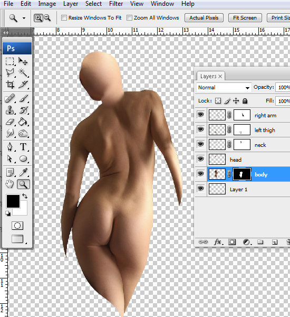Select the Hand tool
Viewport: 290px width, 317px height.
click(9, 184)
